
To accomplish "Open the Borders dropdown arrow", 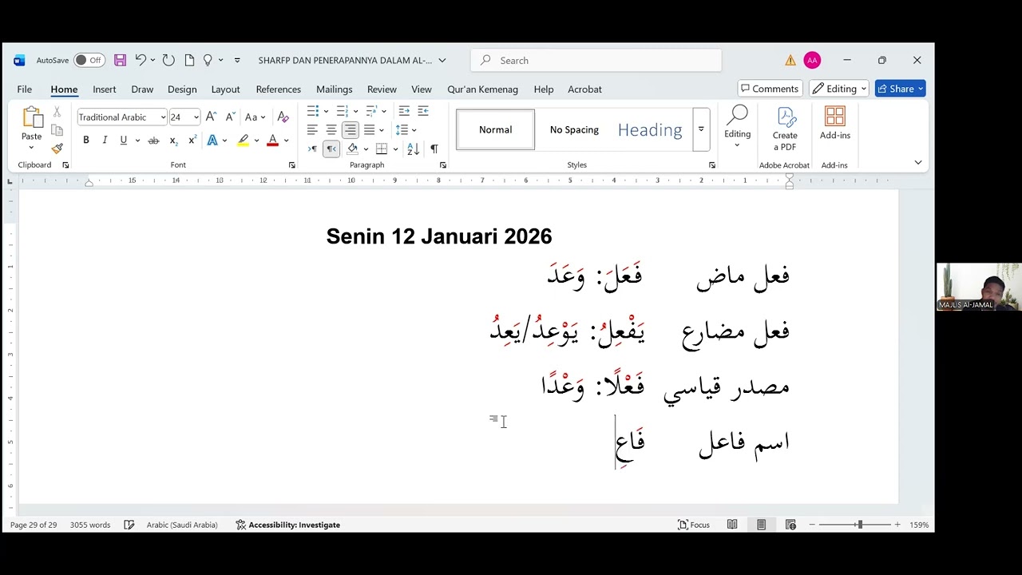I will (x=395, y=149).
